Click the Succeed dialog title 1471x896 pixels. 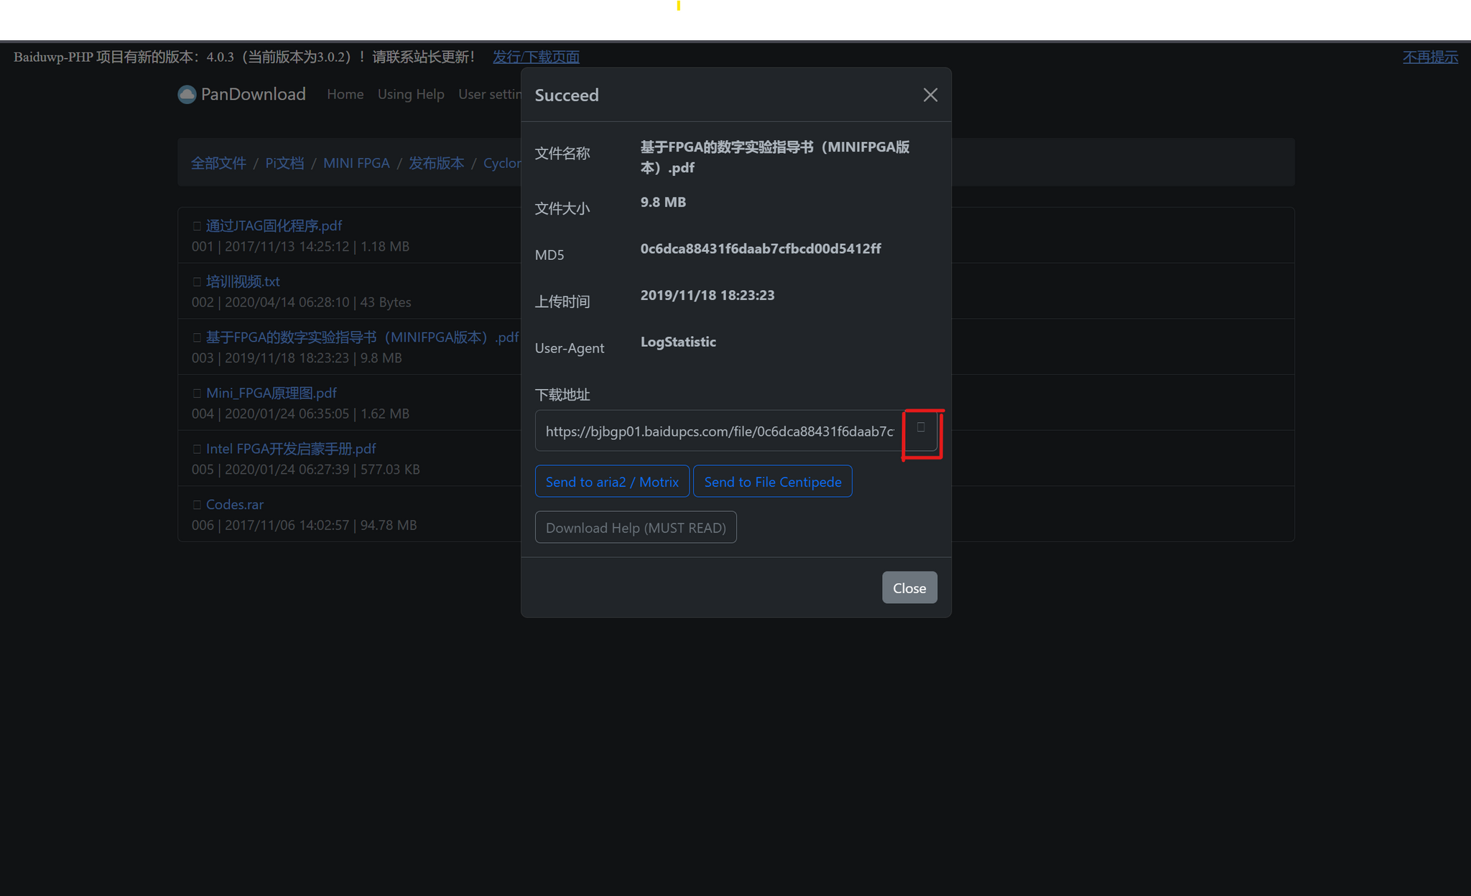[x=567, y=95]
